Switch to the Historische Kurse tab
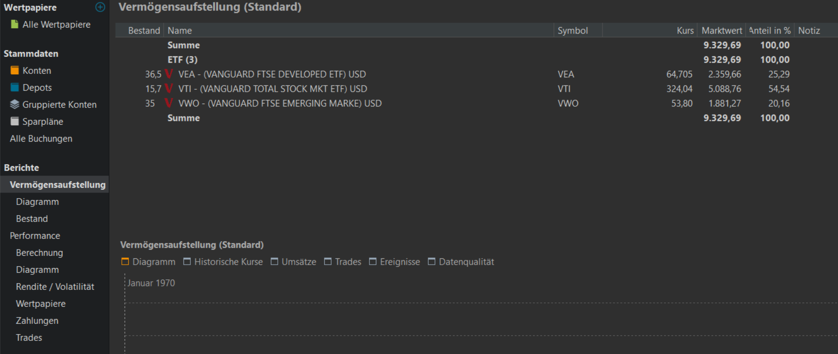838x354 pixels. (223, 262)
